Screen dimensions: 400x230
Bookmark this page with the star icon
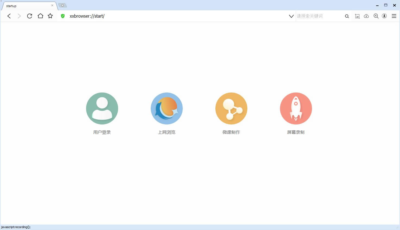(x=50, y=16)
